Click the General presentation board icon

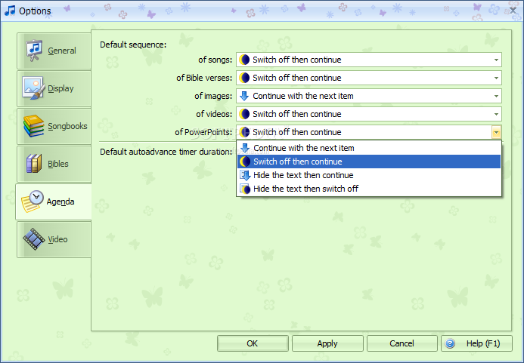[34, 51]
